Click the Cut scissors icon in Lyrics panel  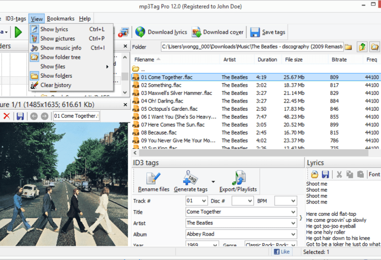click(x=339, y=174)
